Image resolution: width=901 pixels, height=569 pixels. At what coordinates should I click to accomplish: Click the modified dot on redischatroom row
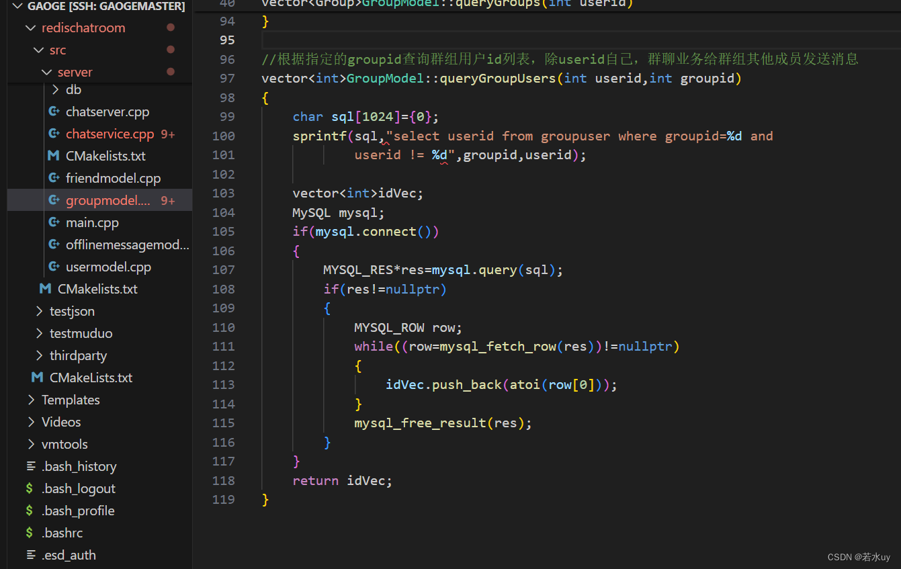171,28
